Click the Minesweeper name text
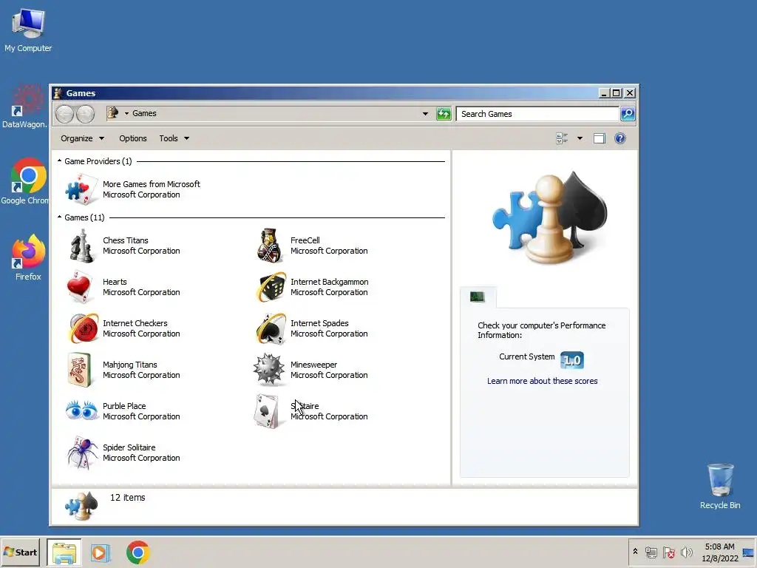The image size is (757, 568). pyautogui.click(x=313, y=365)
